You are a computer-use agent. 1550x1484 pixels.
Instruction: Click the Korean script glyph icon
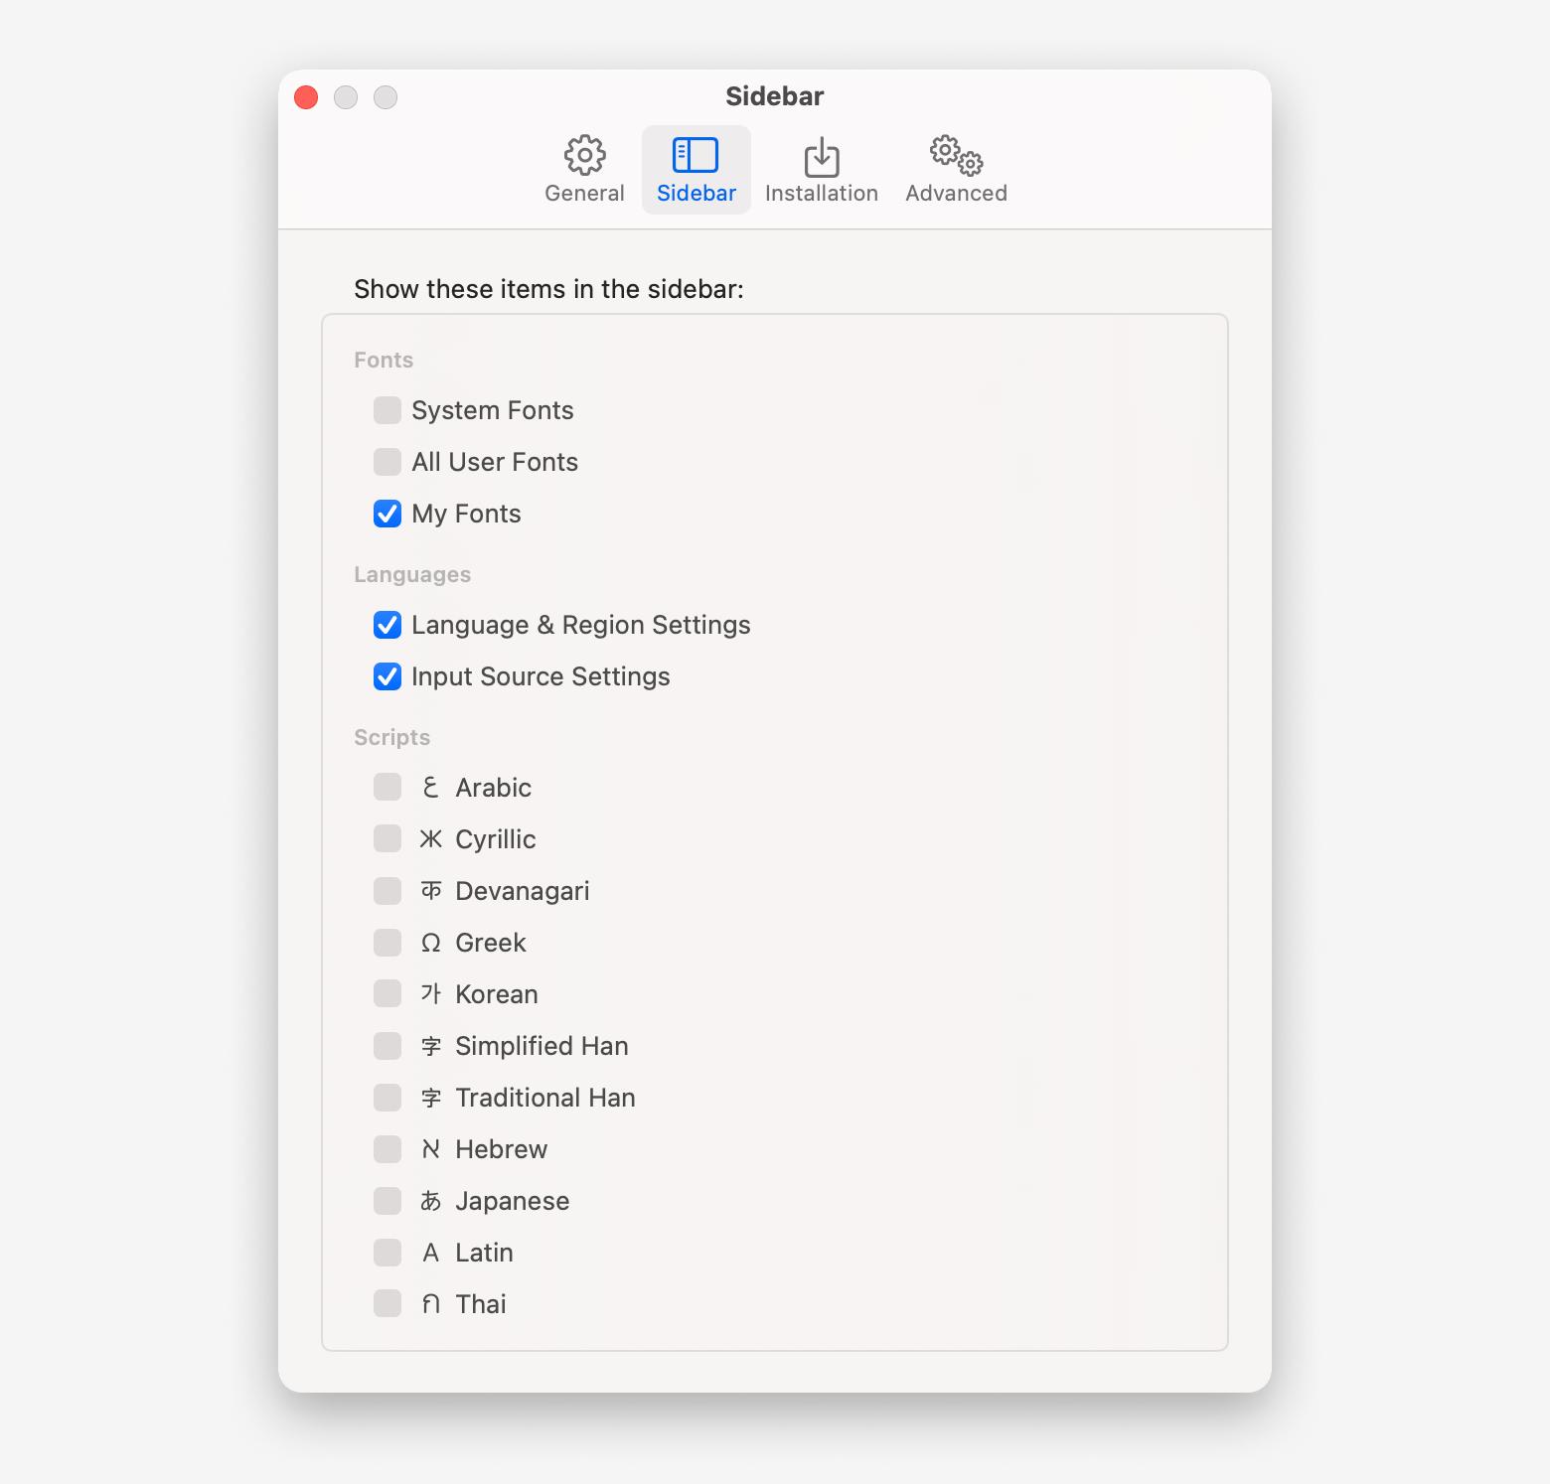(430, 994)
